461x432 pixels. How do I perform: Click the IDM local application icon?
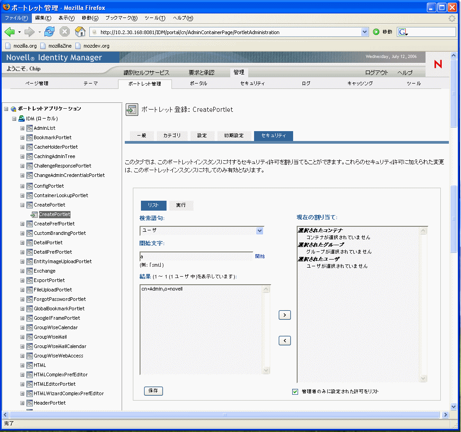point(22,119)
